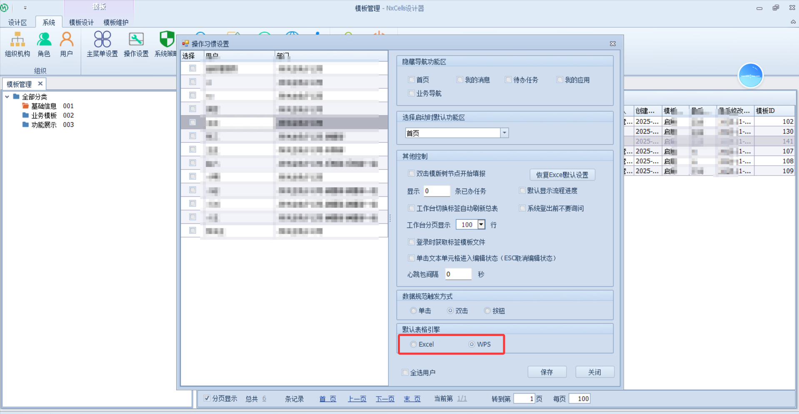This screenshot has height=414, width=799.
Task: Open the 组织机构 organization icon
Action: 17,44
